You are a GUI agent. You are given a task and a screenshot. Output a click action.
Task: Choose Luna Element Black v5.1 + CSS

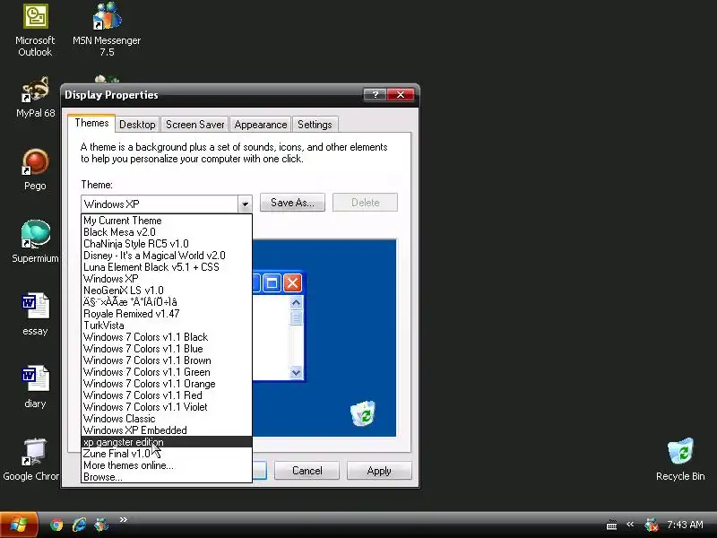pos(167,267)
